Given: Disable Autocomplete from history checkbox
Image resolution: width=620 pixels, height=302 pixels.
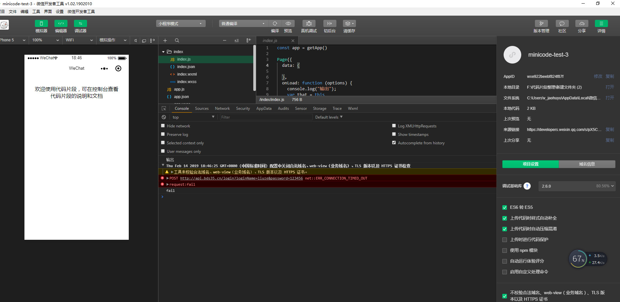Looking at the screenshot, I should pyautogui.click(x=394, y=143).
